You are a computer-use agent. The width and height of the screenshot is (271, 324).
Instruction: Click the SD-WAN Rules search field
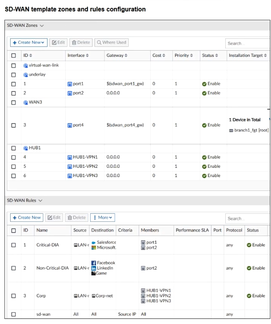click(x=246, y=219)
